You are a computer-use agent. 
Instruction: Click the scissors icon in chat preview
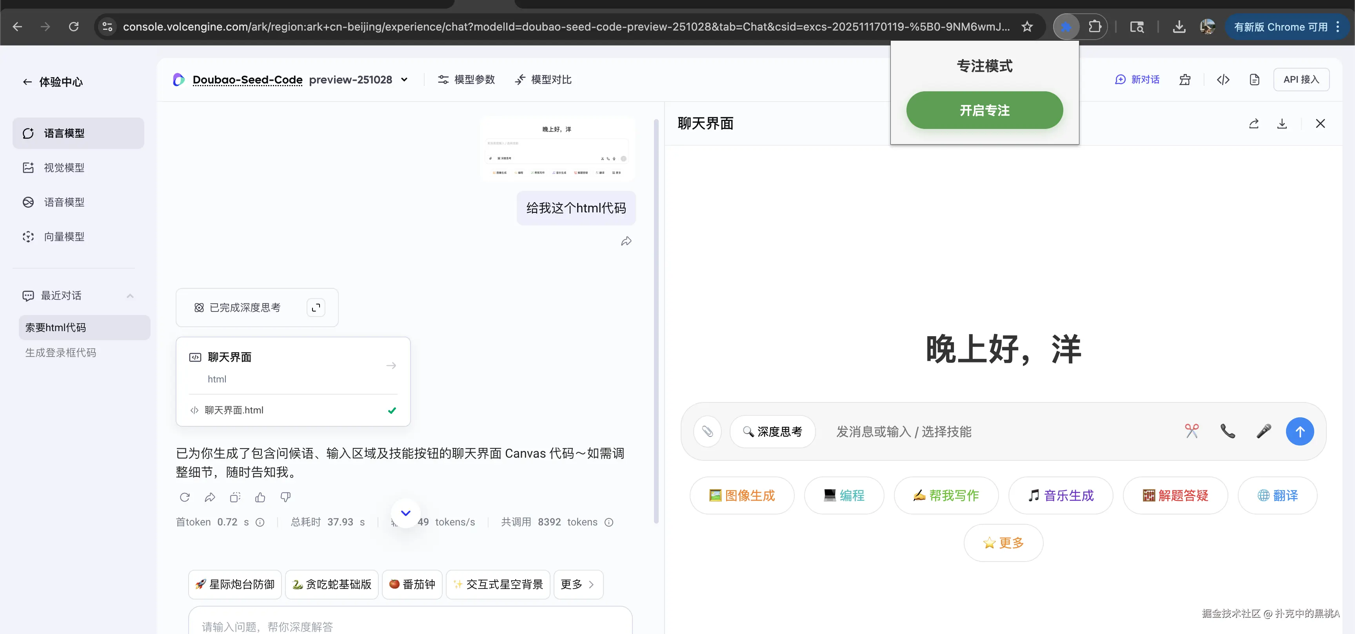tap(1192, 431)
